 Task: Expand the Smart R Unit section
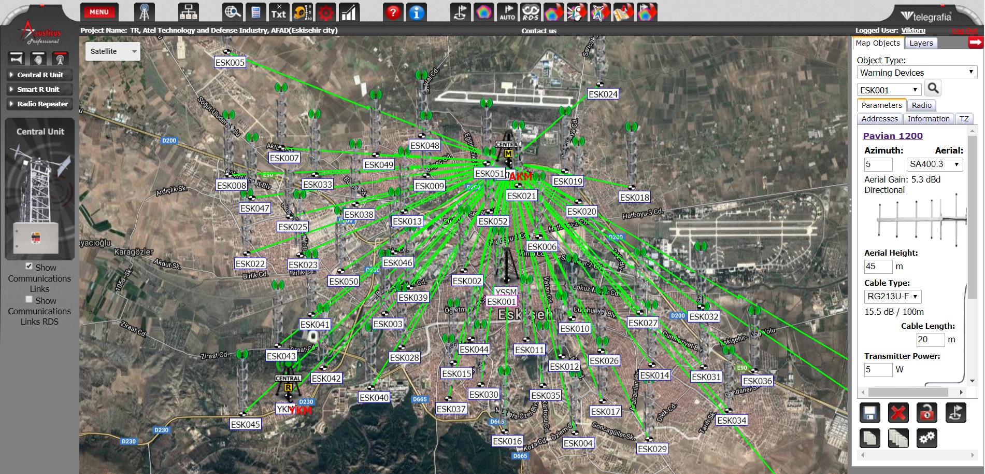[39, 89]
